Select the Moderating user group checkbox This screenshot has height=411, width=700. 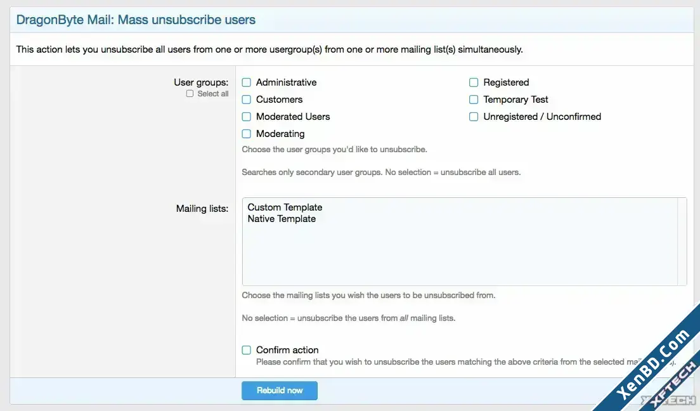[247, 134]
